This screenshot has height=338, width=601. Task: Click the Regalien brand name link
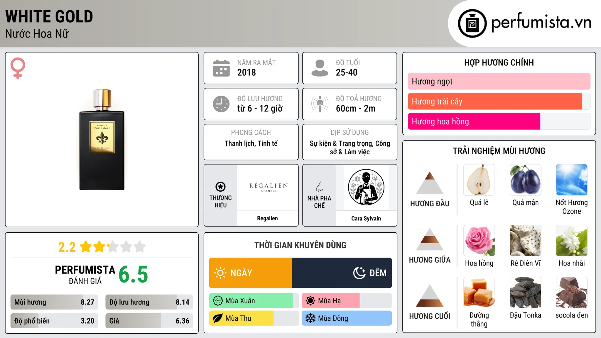pos(267,218)
